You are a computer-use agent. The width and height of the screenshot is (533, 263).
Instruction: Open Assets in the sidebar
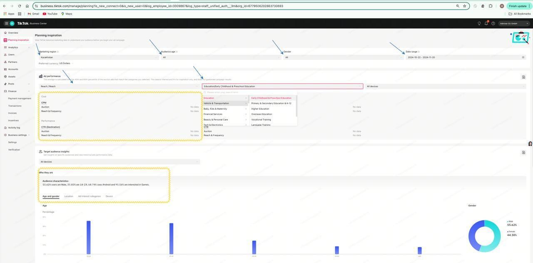pyautogui.click(x=12, y=77)
